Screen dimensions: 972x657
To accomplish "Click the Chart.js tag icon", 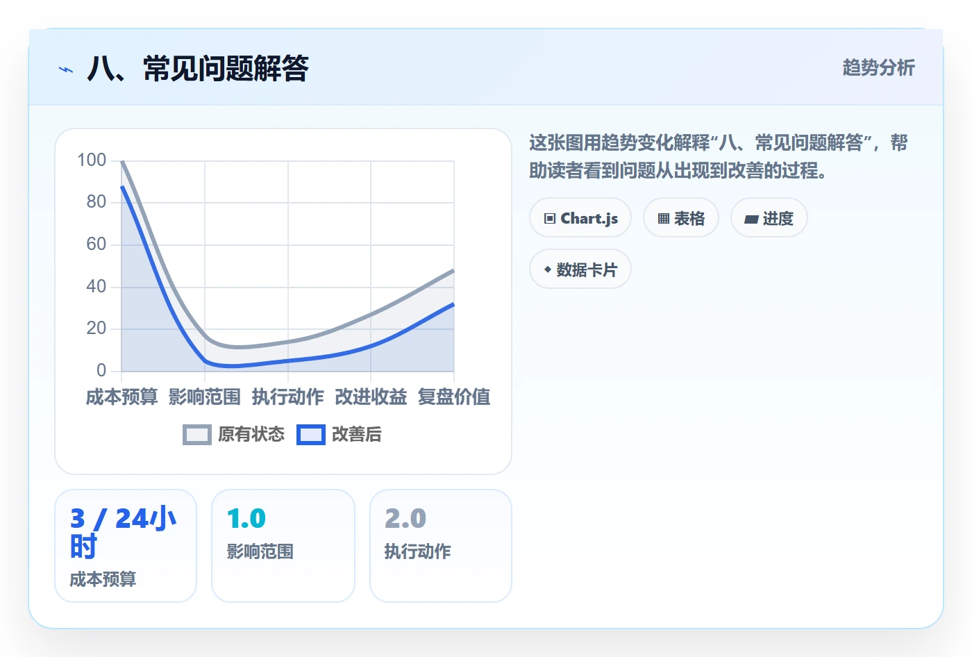I will (550, 219).
